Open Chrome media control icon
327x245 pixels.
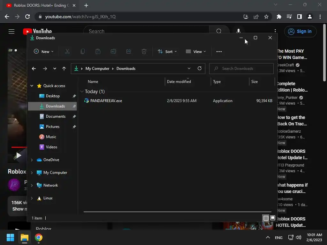point(289,17)
